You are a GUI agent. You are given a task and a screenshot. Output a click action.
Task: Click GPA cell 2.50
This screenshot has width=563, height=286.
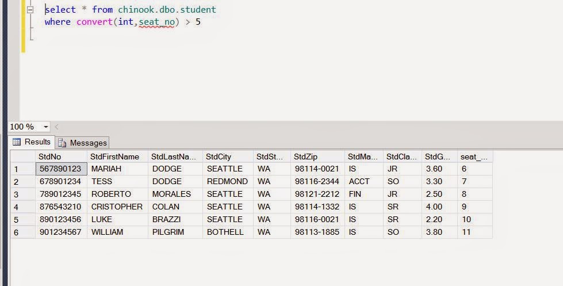click(x=439, y=194)
